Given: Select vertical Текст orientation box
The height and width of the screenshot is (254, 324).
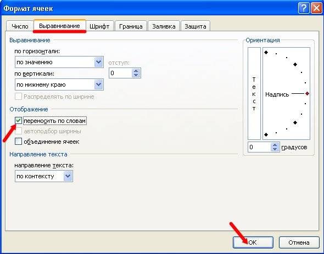Looking at the screenshot, I should click(x=254, y=93).
